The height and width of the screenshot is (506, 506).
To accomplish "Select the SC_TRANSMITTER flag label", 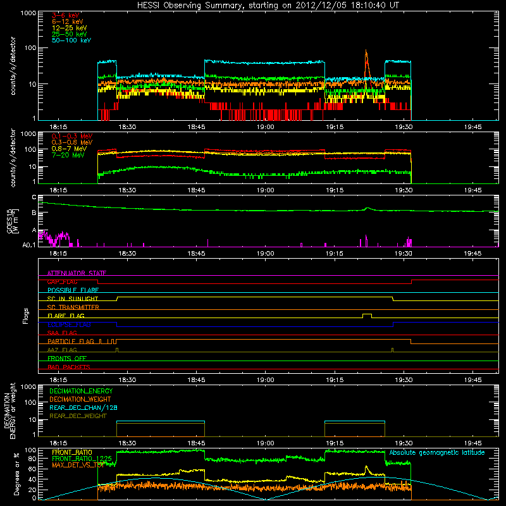I will 73,307.
